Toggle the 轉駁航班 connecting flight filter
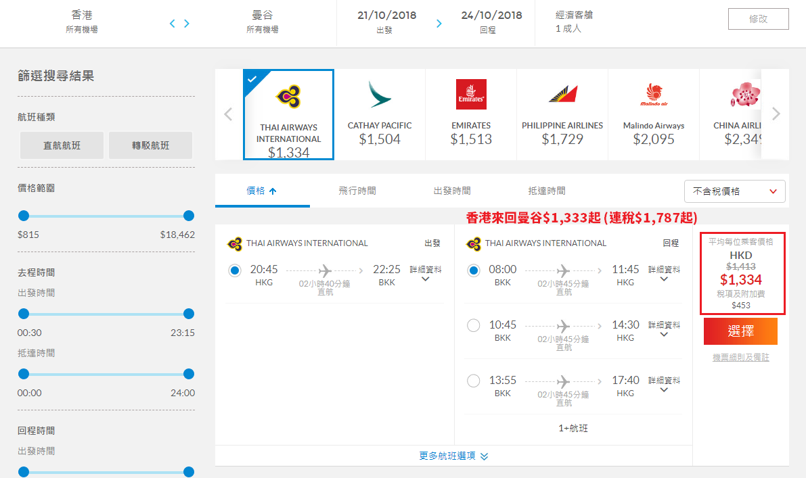 [151, 145]
